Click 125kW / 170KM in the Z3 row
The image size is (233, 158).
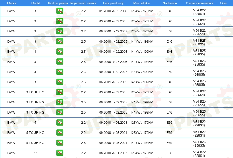(142, 153)
